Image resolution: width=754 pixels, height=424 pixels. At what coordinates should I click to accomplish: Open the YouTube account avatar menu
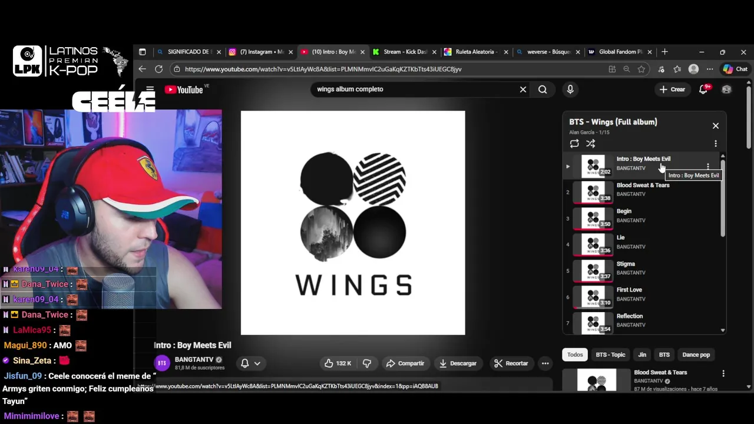[x=726, y=90]
